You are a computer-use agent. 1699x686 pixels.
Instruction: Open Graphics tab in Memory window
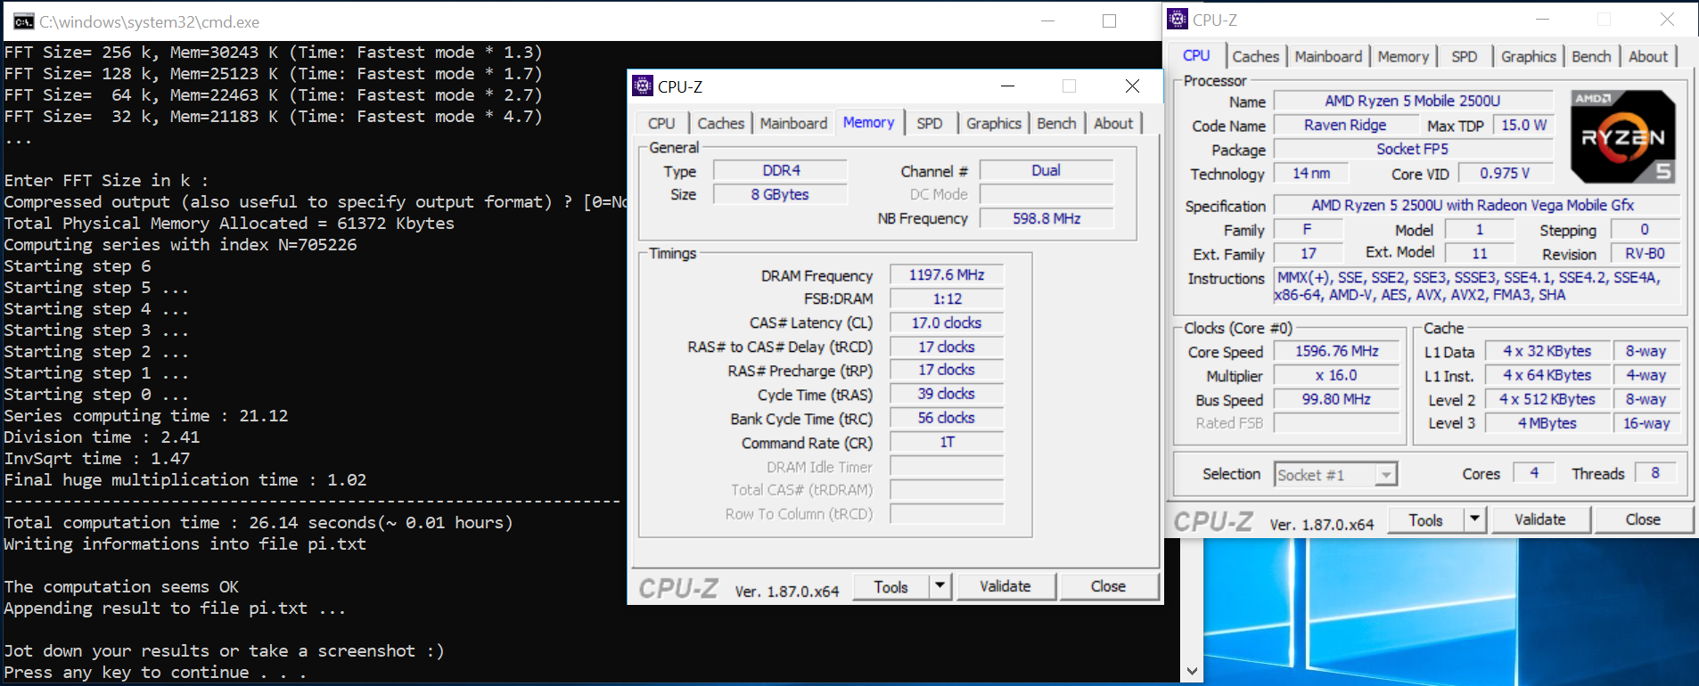994,124
